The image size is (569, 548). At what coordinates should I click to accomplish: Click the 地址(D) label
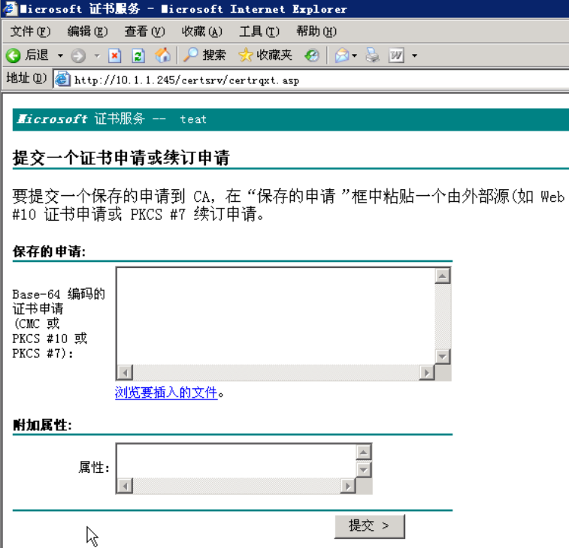tap(26, 78)
